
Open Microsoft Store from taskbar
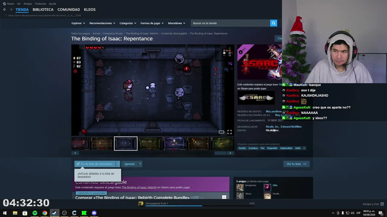click(25, 213)
